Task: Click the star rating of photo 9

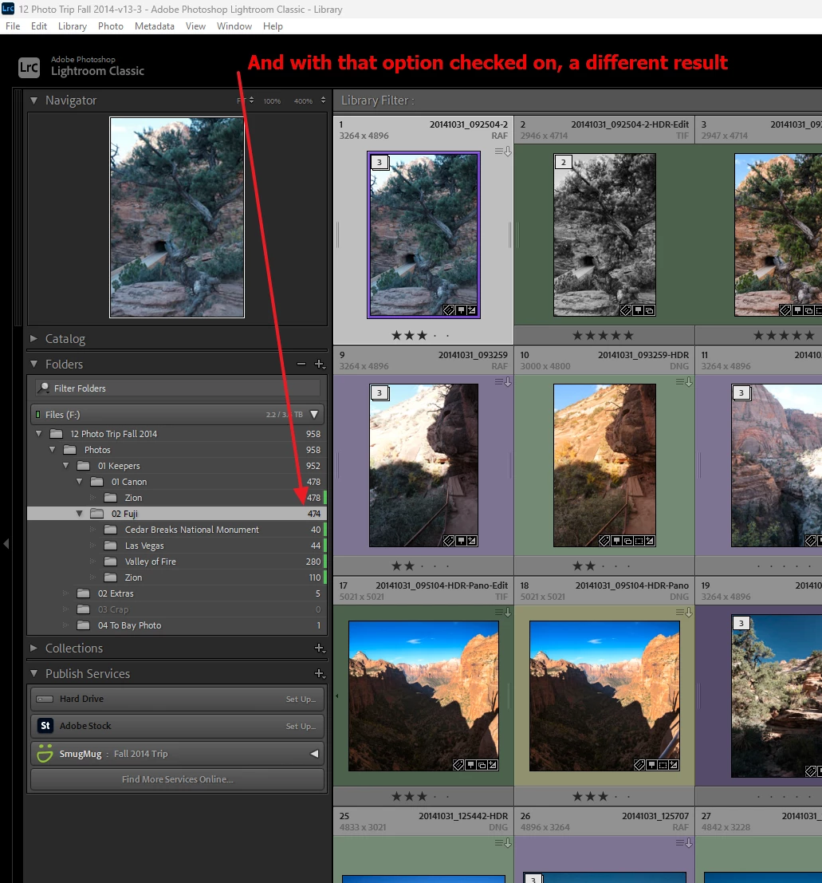Action: pos(421,566)
